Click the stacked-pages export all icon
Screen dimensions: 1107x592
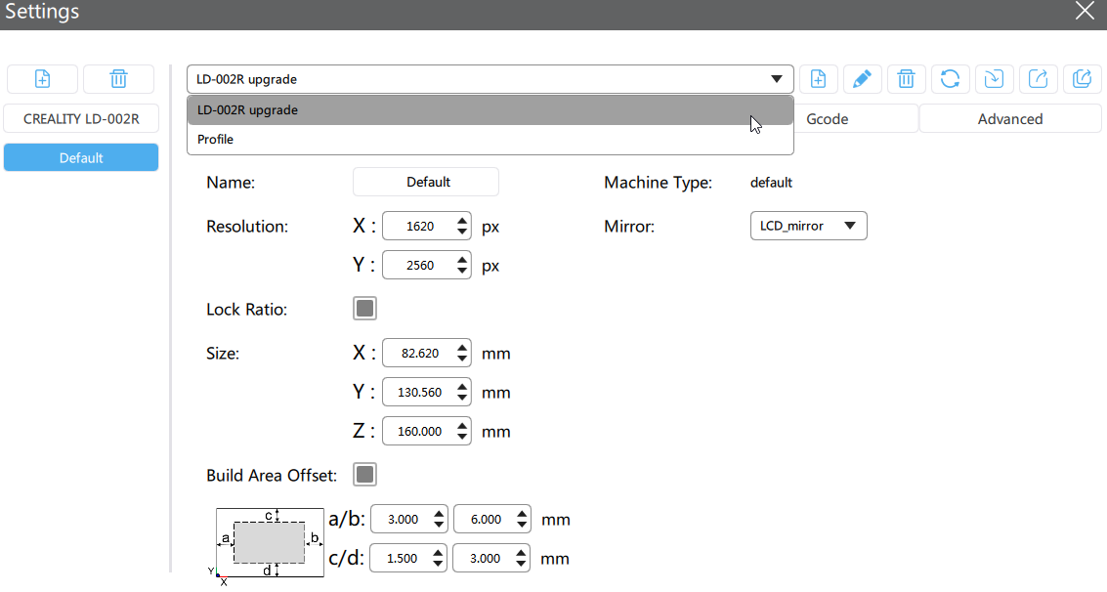click(x=1082, y=79)
